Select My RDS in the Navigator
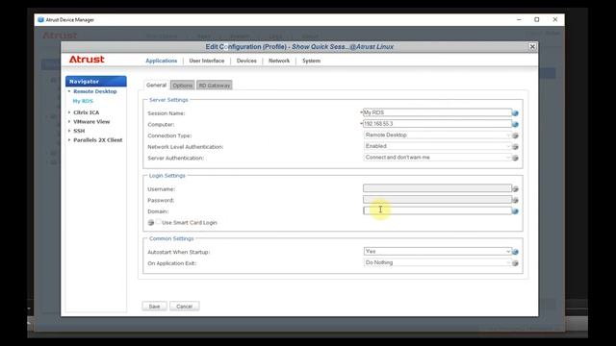The image size is (616, 346). 83,101
